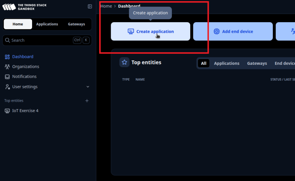Click the NAME column header

140,79
